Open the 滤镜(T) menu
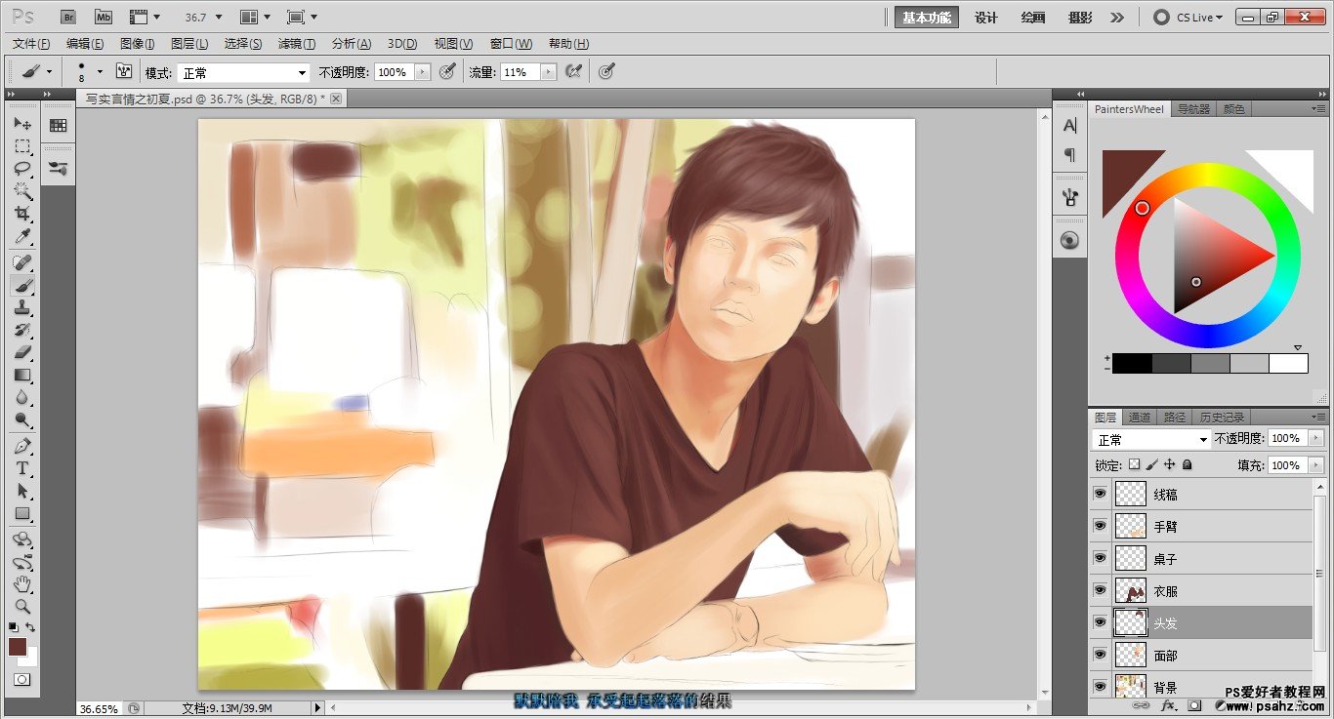 click(297, 44)
